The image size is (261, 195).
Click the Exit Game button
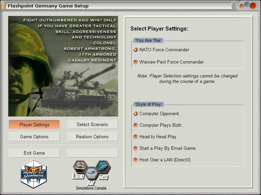coord(34,153)
